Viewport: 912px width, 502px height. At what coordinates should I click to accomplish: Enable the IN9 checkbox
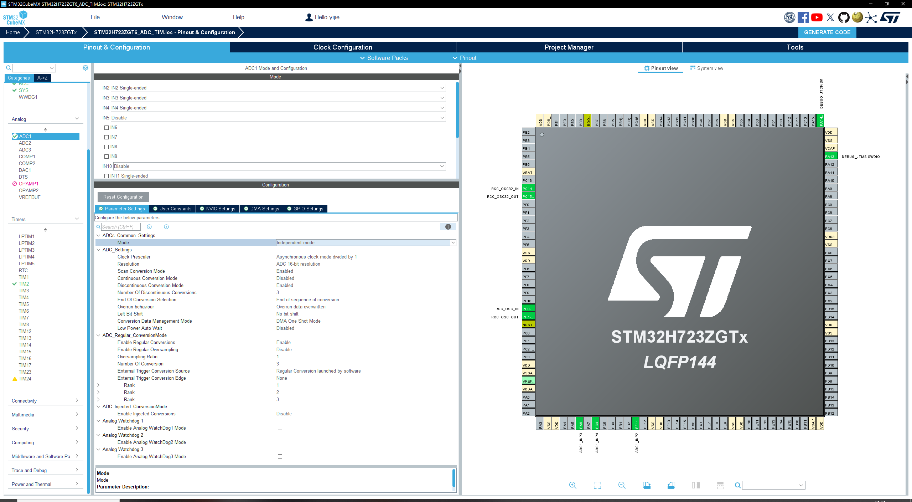click(107, 157)
